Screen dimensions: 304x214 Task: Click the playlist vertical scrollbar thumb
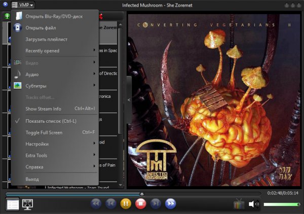[x=120, y=81]
